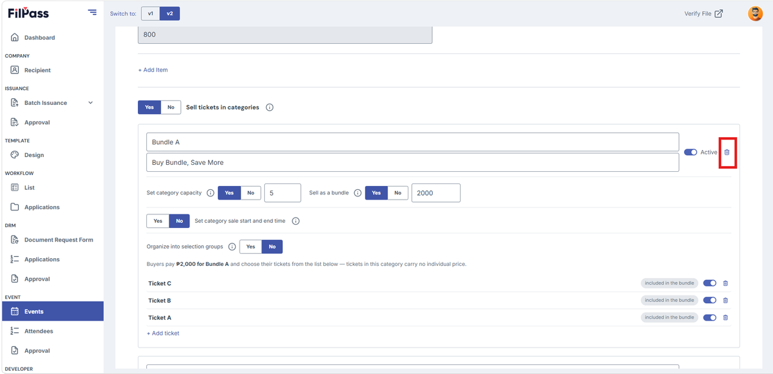Show info for Sell tickets in categories

(269, 108)
